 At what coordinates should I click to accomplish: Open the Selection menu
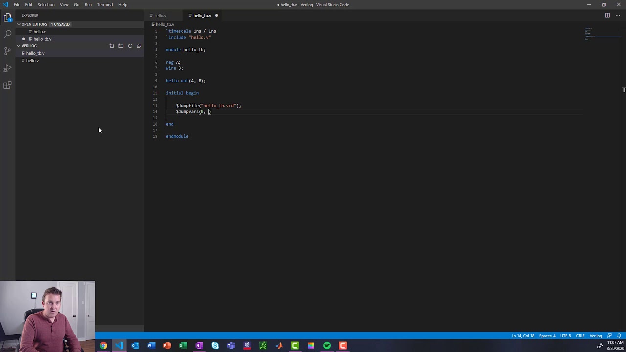tap(46, 5)
